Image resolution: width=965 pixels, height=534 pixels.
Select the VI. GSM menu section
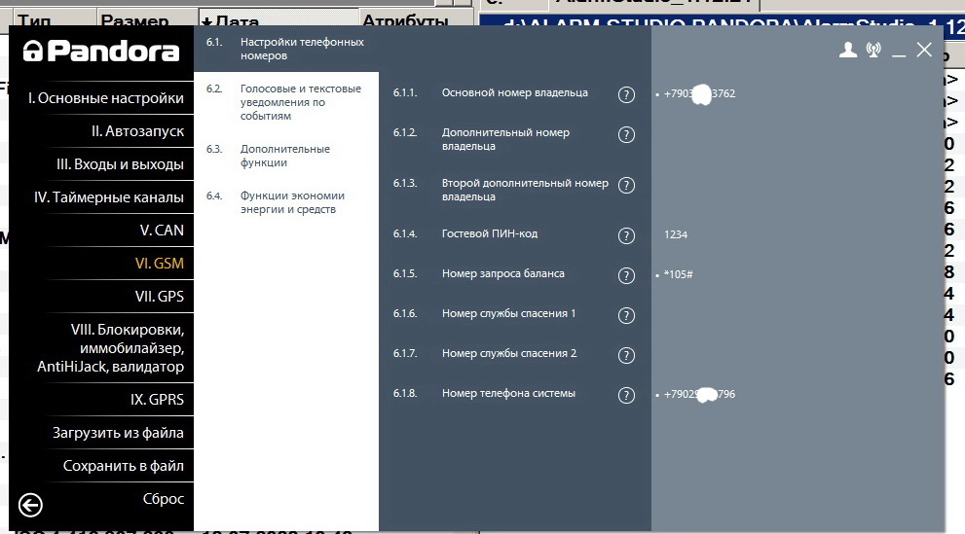coord(159,263)
